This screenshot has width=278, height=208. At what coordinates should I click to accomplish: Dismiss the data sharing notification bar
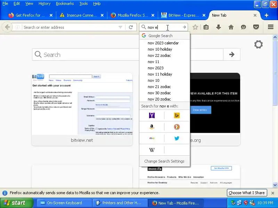click(273, 193)
